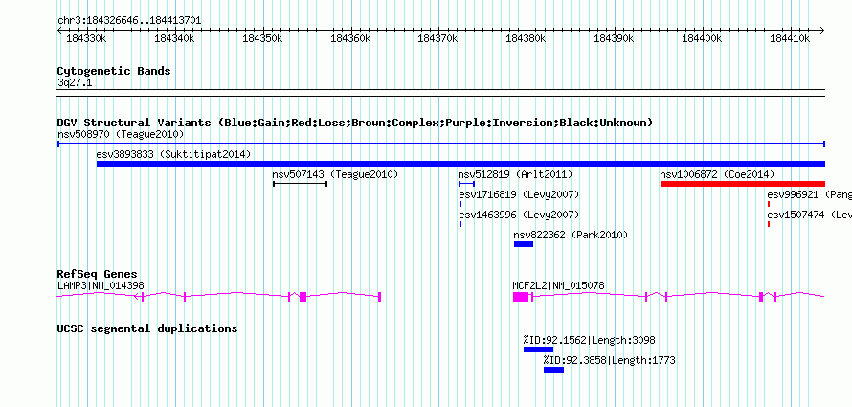Click the 3q27.1 cytogenetic band label
852x407 pixels.
tap(74, 82)
